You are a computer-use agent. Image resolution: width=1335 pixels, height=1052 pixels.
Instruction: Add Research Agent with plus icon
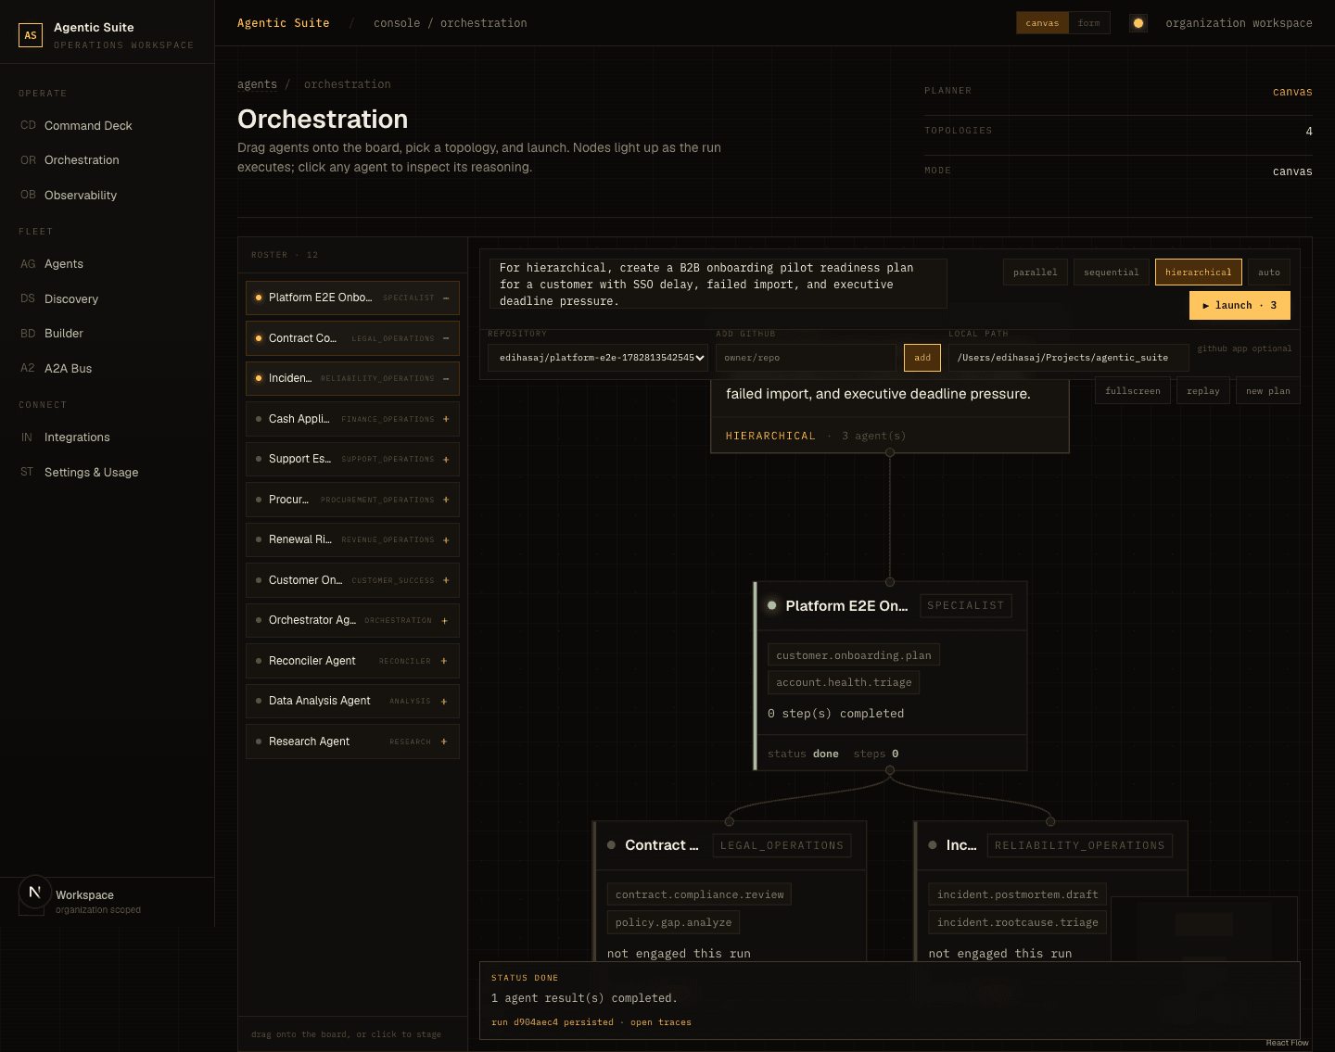(444, 741)
